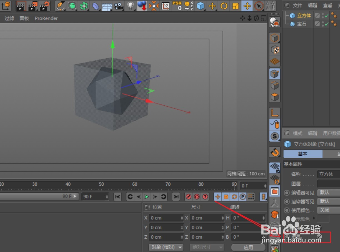Open the Bend deformer icon
This screenshot has height=252, width=340.
(96, 6)
